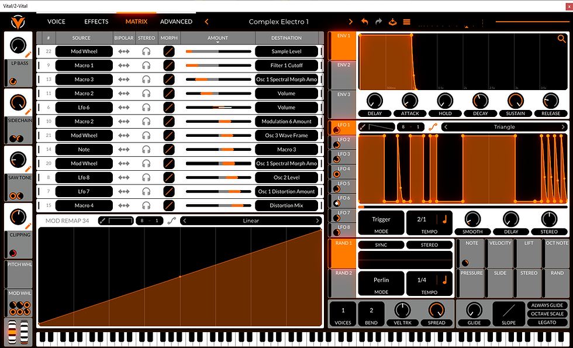The width and height of the screenshot is (573, 348).
Task: Click the redo arrow icon
Action: click(x=379, y=22)
